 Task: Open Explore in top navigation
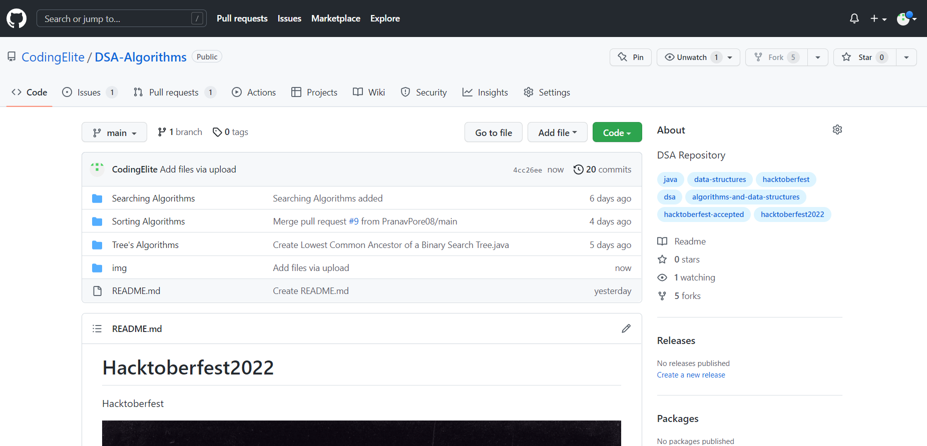coord(385,18)
